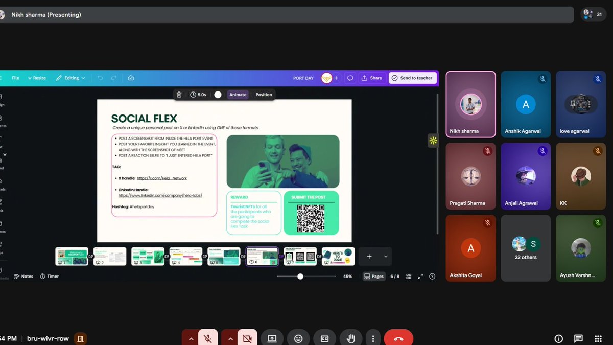Screen dimensions: 613x345
Task: Select page 3 thumbnail
Action: [148, 256]
